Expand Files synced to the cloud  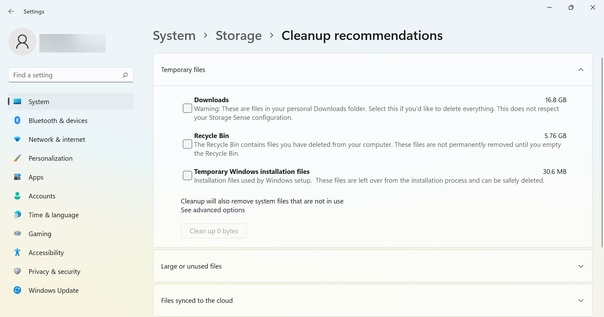pyautogui.click(x=372, y=300)
